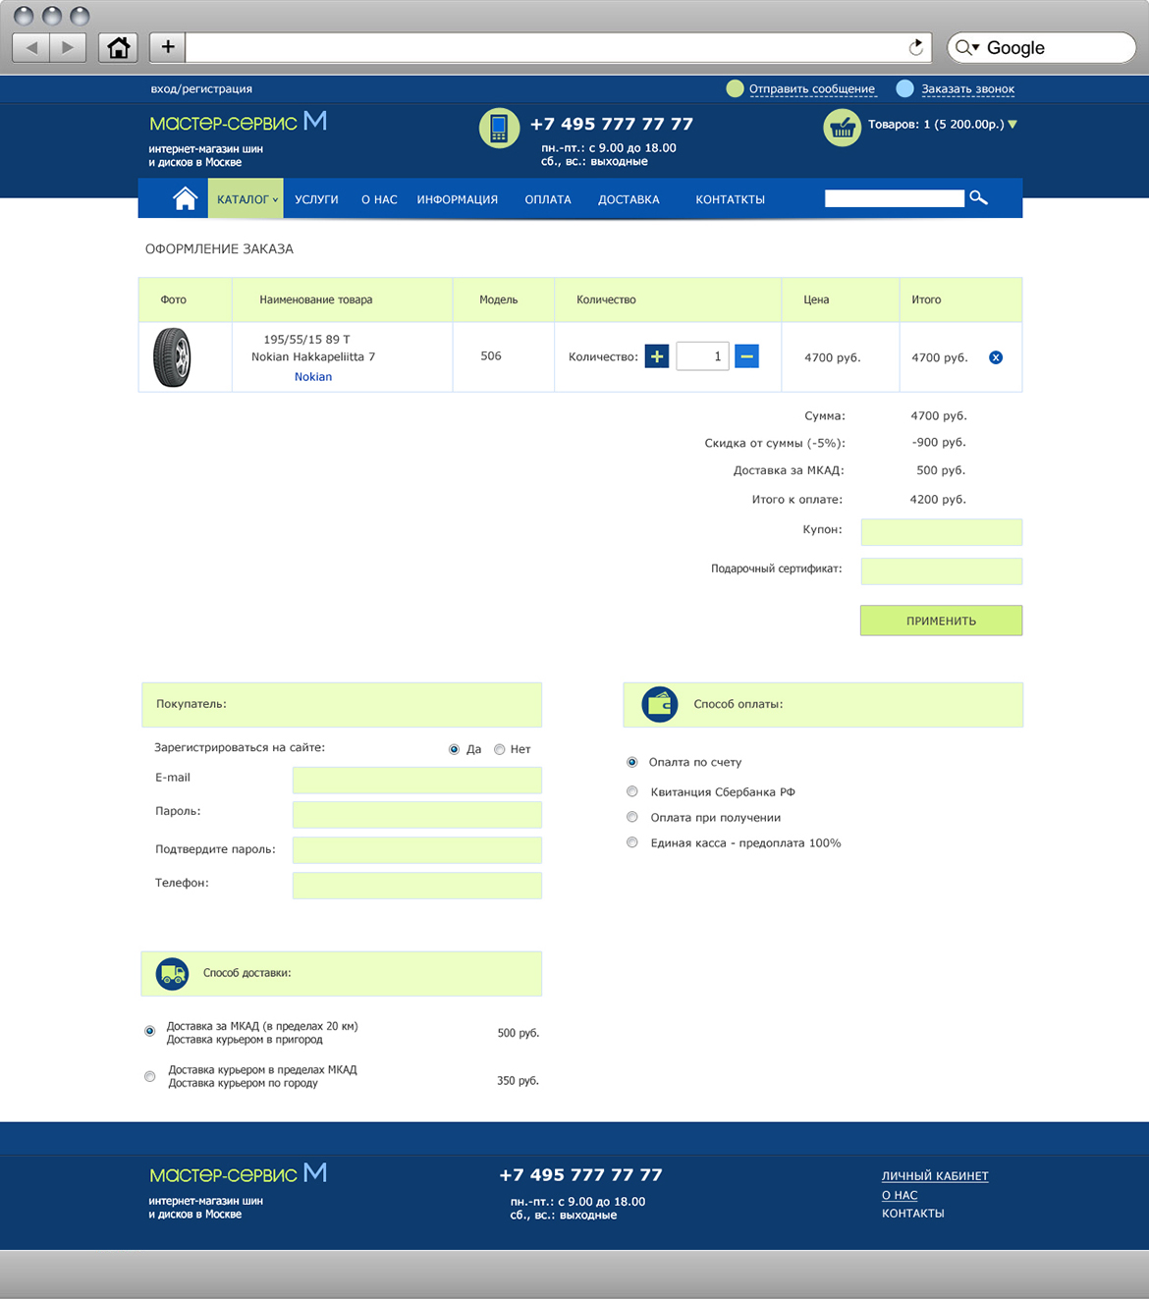Open the Google search engine dropdown
This screenshot has width=1149, height=1299.
pos(968,47)
